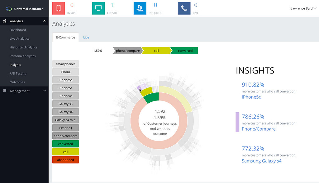This screenshot has width=319, height=183.
Task: Click the Management sliders icon
Action: pyautogui.click(x=5, y=91)
